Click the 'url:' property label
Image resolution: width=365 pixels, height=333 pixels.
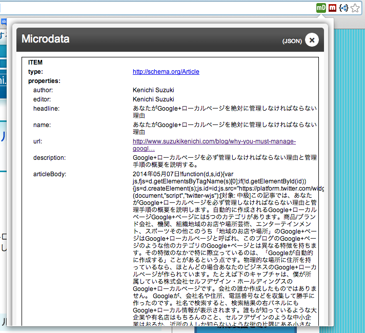click(x=38, y=141)
